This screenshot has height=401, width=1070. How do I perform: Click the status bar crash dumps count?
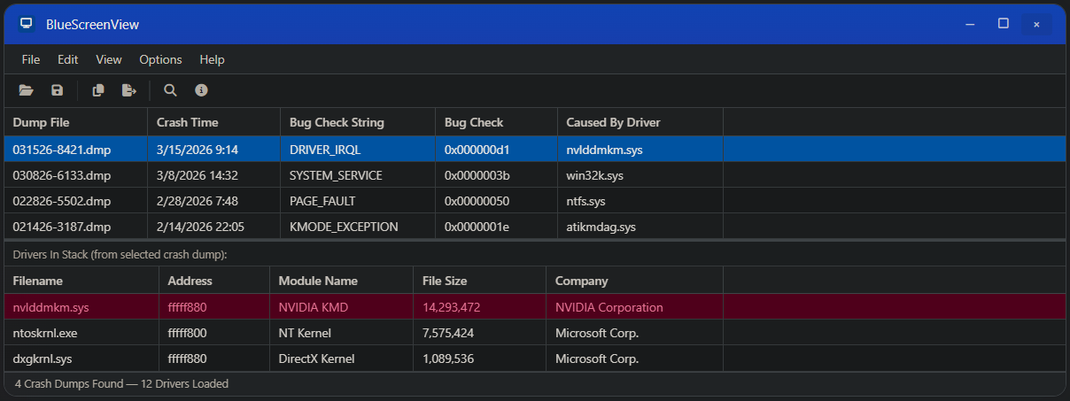point(122,384)
